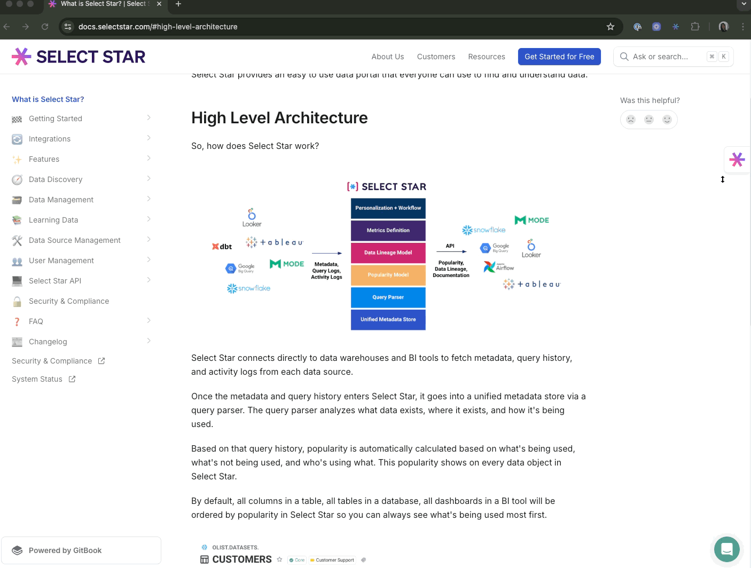Screen dimensions: 751x568
Task: Expand the Data Source Management chevron
Action: coord(148,240)
